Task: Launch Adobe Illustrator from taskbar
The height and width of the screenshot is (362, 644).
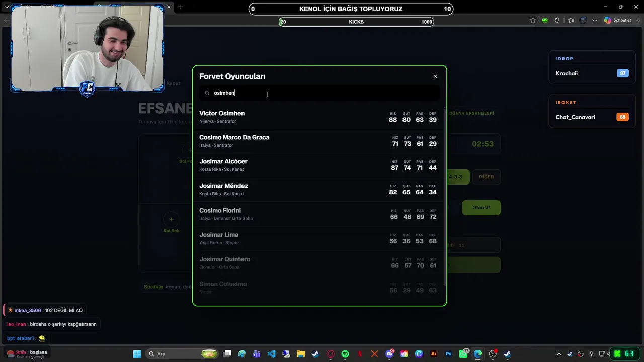Action: (434, 354)
